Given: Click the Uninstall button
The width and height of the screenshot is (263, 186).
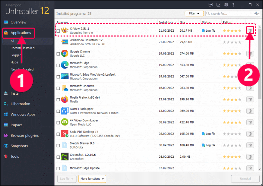Looking at the screenshot, I should [x=245, y=179].
